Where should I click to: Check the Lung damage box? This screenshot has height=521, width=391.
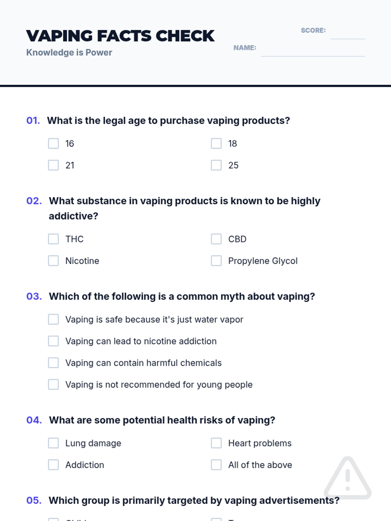coord(53,443)
